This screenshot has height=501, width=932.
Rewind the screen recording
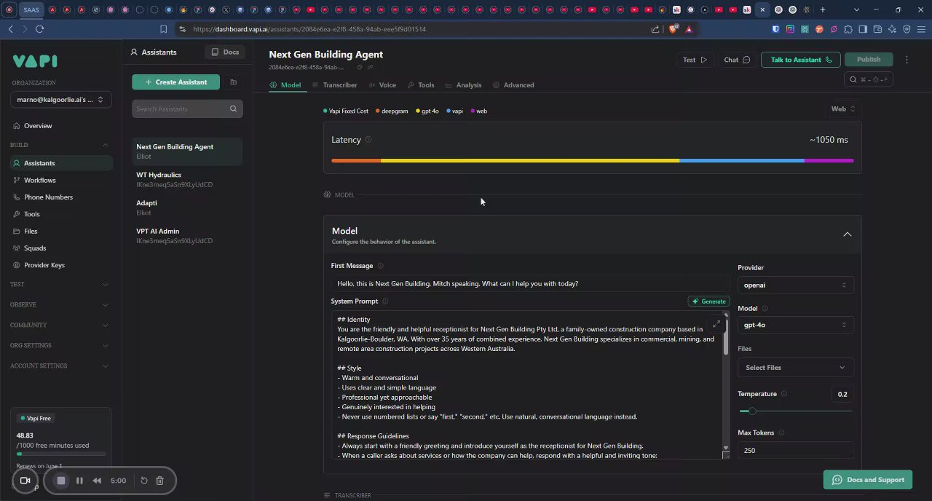tap(97, 481)
